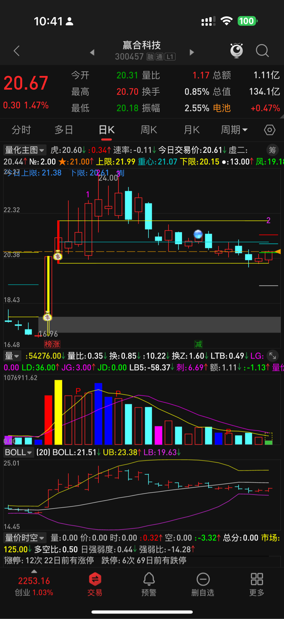284x619 pixels.
Task: Go back with the left chevron
Action: click(x=17, y=51)
